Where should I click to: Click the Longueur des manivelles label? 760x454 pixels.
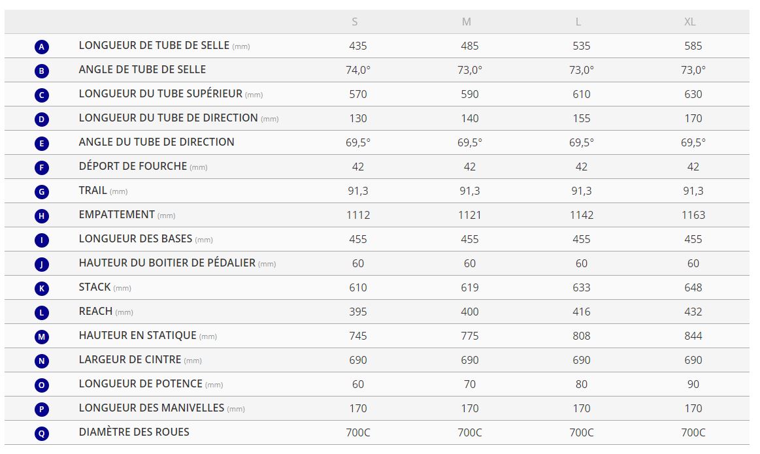point(152,408)
